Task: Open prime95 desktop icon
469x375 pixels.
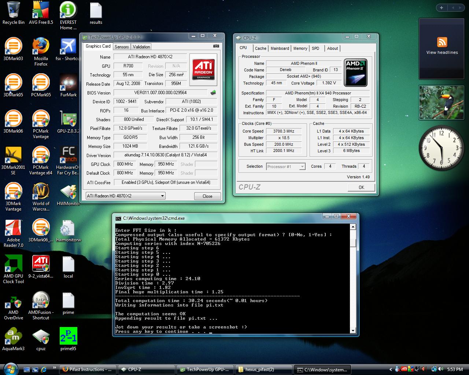Action: tap(68, 339)
